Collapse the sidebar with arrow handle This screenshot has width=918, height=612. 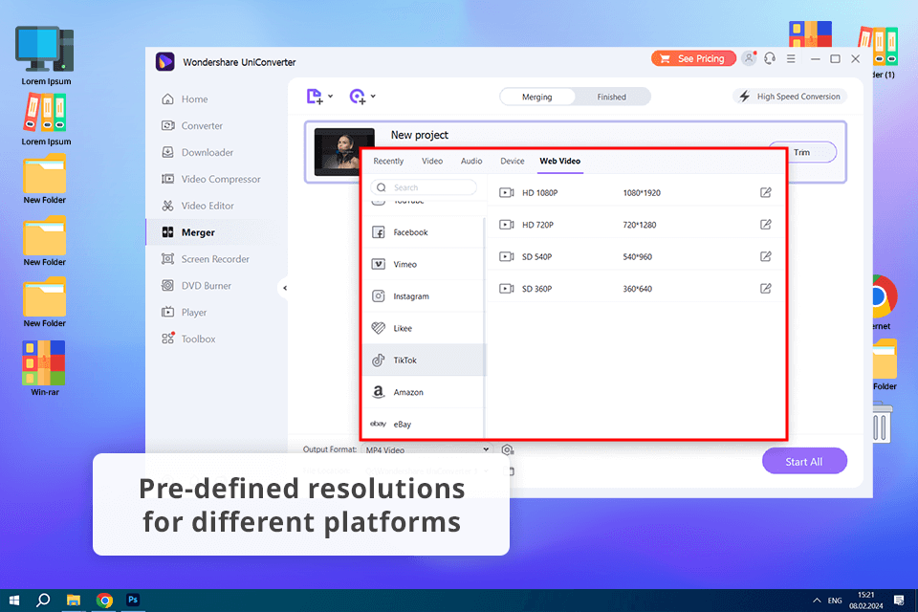pos(285,288)
